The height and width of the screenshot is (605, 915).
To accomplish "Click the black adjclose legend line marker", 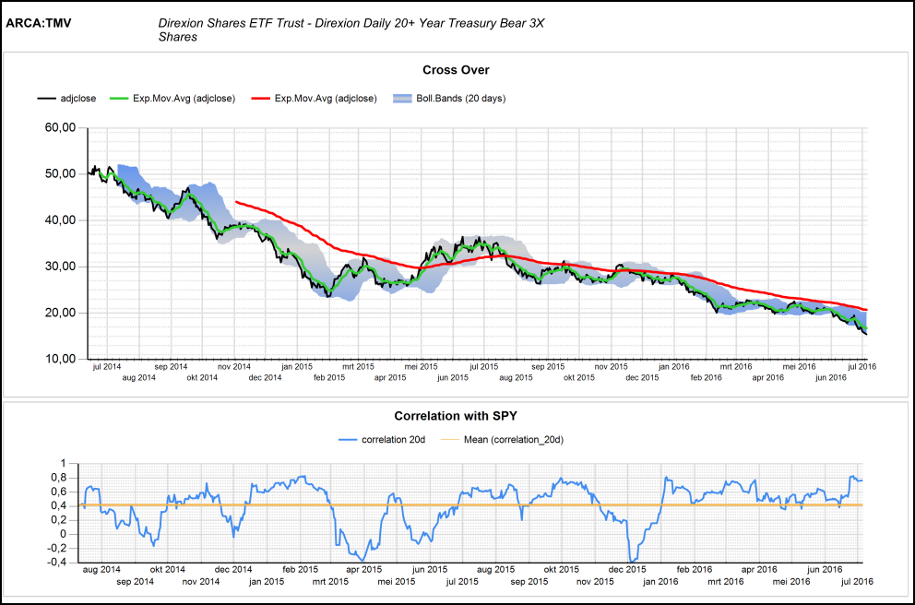I will click(x=47, y=99).
